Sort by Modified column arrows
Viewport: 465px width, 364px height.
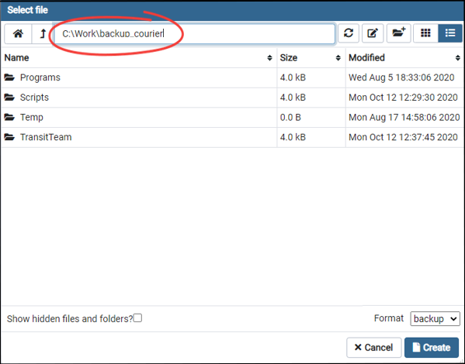[458, 58]
